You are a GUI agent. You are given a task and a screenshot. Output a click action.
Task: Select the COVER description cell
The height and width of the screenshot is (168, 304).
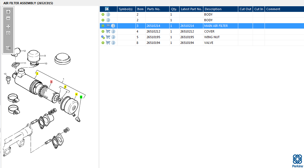(221, 31)
